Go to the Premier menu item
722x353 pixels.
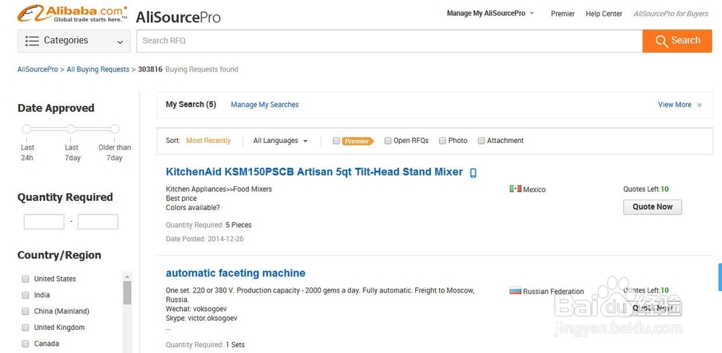(562, 14)
